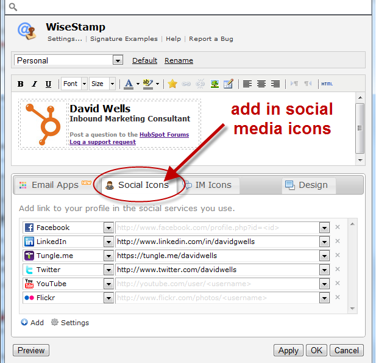Click the insert link chain icon
376x363 pixels.
[x=186, y=84]
